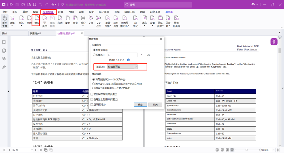Open the attachments paperclip panel
Image resolution: width=284 pixels, height=153 pixels.
point(4,67)
